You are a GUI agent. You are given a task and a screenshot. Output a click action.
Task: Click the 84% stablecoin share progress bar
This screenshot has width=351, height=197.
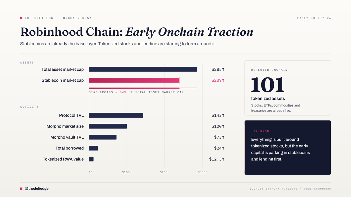point(143,88)
